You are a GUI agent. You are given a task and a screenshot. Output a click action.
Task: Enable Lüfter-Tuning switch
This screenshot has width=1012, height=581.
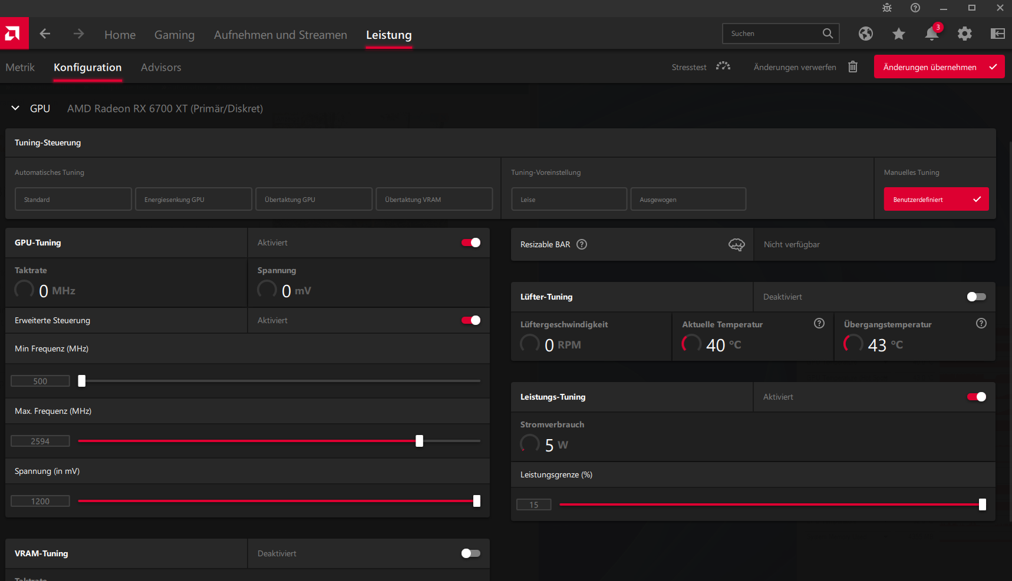click(x=977, y=297)
